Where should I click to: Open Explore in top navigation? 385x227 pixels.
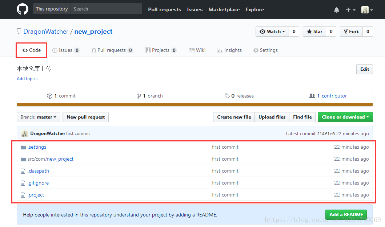tap(254, 9)
